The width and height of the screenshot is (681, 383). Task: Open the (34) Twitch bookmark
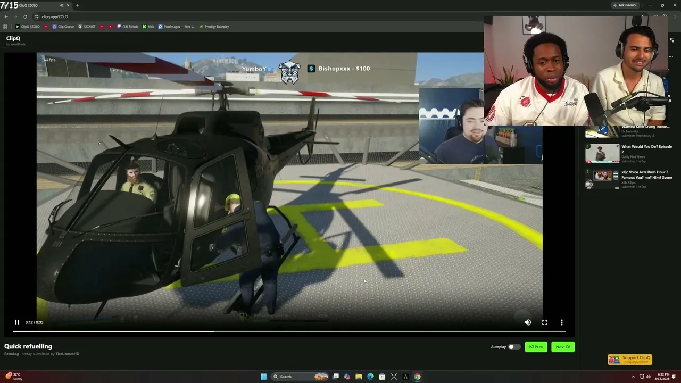pyautogui.click(x=128, y=27)
